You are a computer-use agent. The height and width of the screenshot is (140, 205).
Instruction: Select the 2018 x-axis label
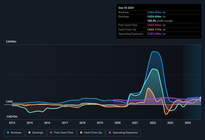click(x=82, y=123)
